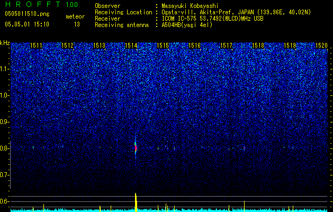The width and height of the screenshot is (333, 212).
Task: Click the meteor count label
Action: [x=75, y=16]
